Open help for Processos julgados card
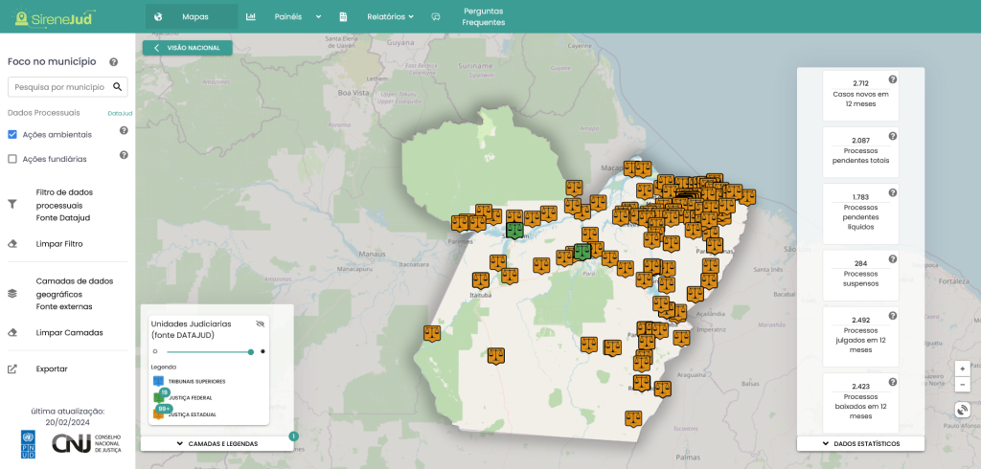The image size is (981, 469). point(893,315)
